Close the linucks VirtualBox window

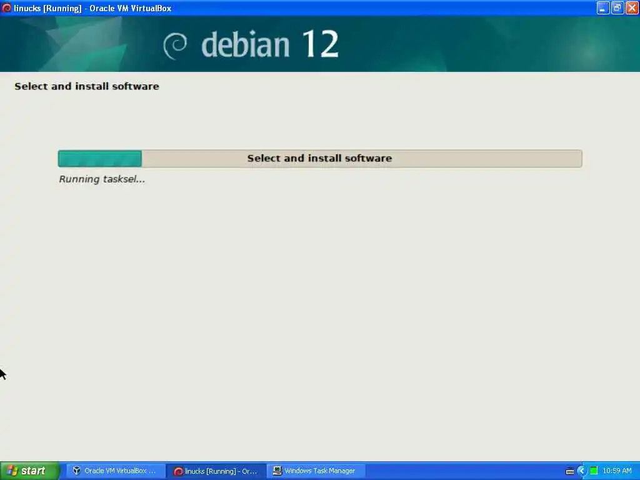(632, 7)
